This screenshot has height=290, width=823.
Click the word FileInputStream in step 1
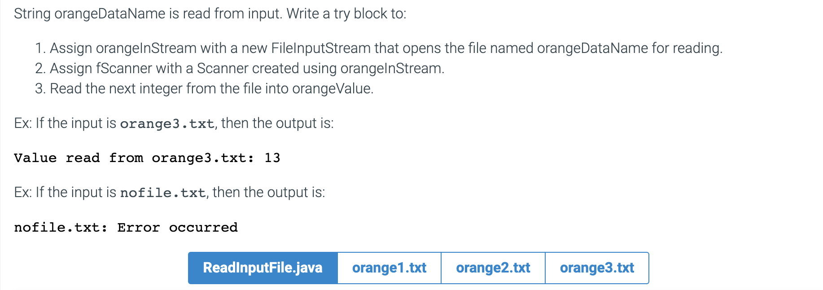(321, 48)
